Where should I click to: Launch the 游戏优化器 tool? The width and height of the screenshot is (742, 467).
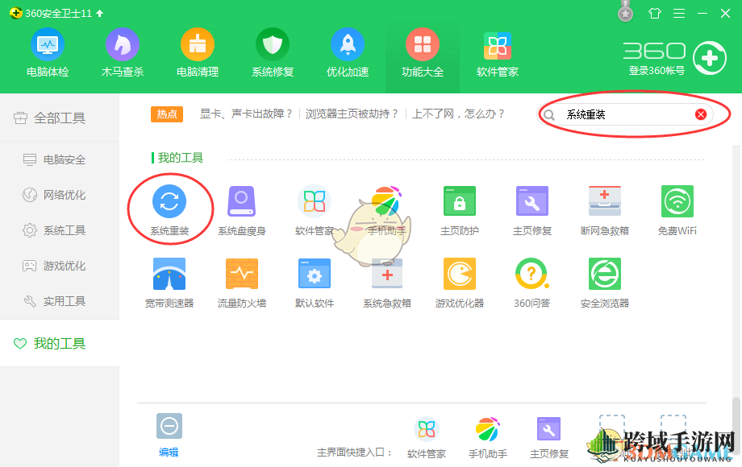[460, 283]
